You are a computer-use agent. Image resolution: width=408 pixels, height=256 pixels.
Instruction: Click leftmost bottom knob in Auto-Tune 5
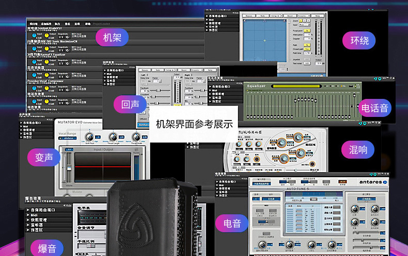pyautogui.click(x=262, y=244)
